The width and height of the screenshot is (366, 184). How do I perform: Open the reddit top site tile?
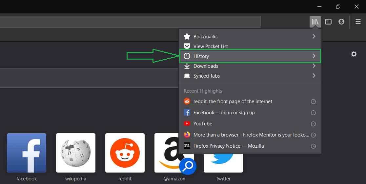click(125, 153)
